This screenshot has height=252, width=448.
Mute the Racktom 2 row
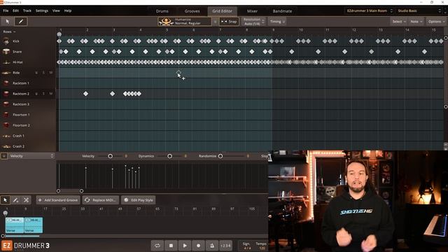click(x=51, y=94)
